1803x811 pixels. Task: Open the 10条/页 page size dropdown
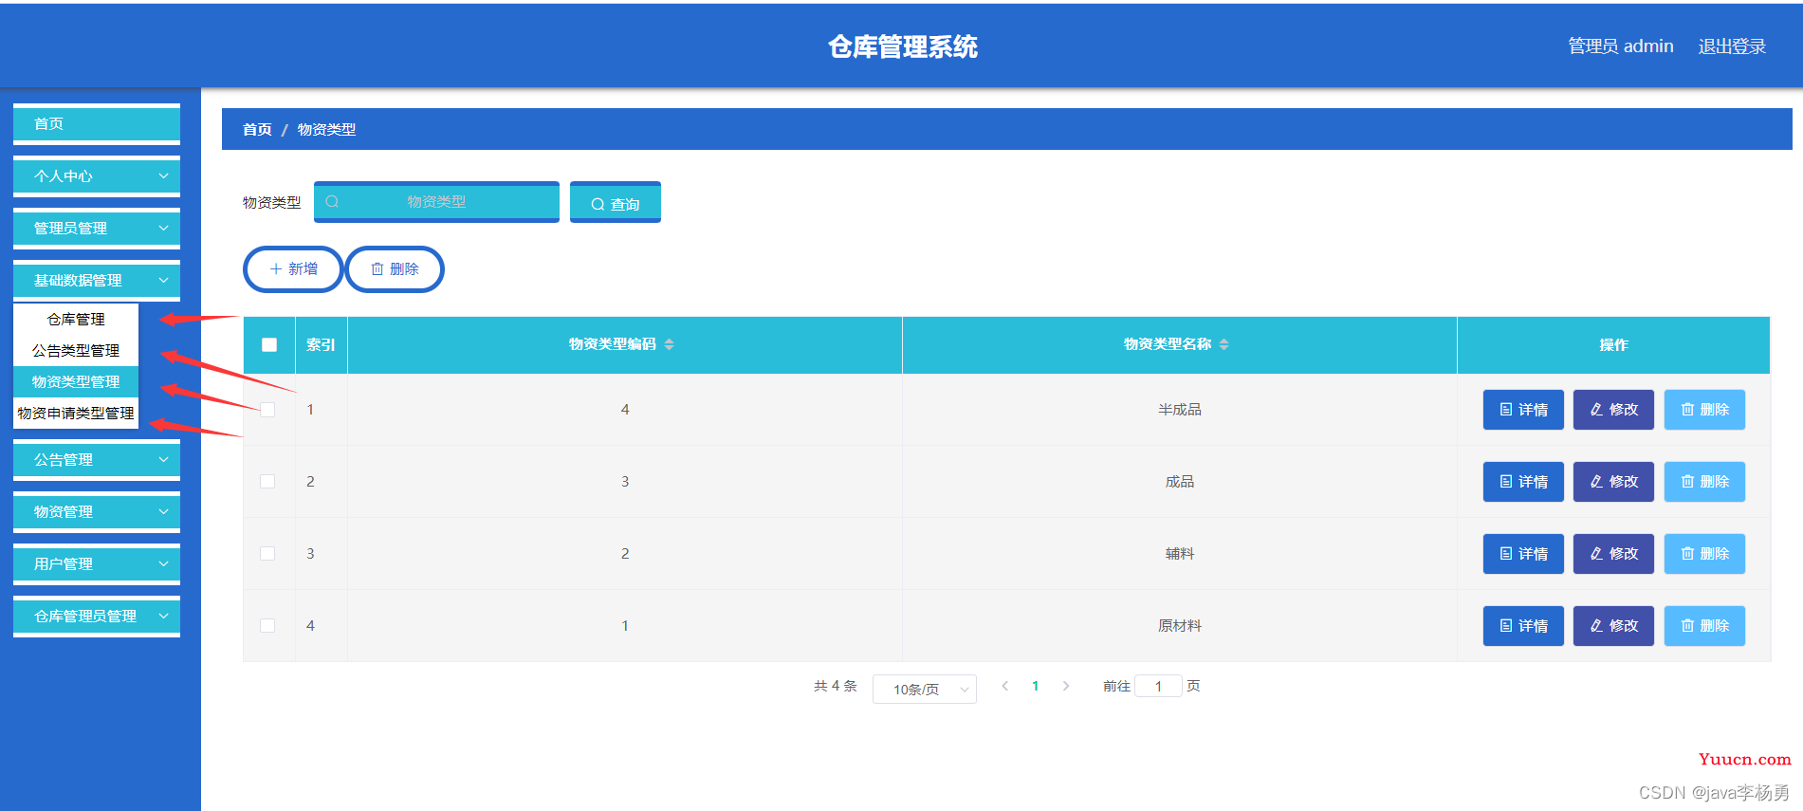tap(925, 689)
